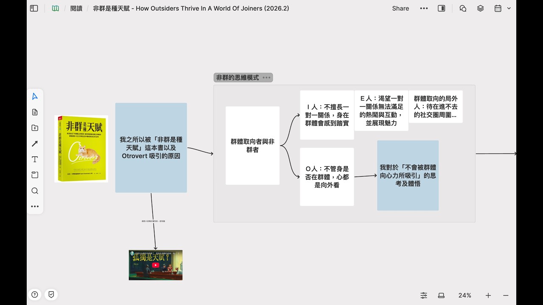Open the shield check icon
543x305 pixels.
pos(51,295)
